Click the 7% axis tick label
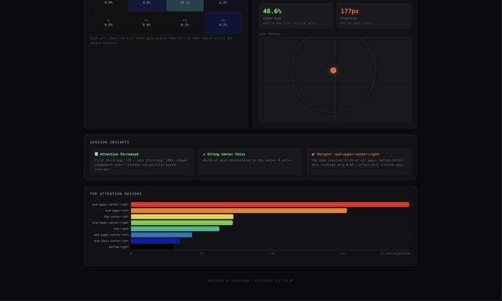 pyautogui.click(x=201, y=253)
